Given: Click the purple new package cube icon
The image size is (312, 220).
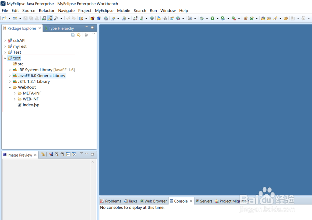Looking at the screenshot, I should click(92, 18).
